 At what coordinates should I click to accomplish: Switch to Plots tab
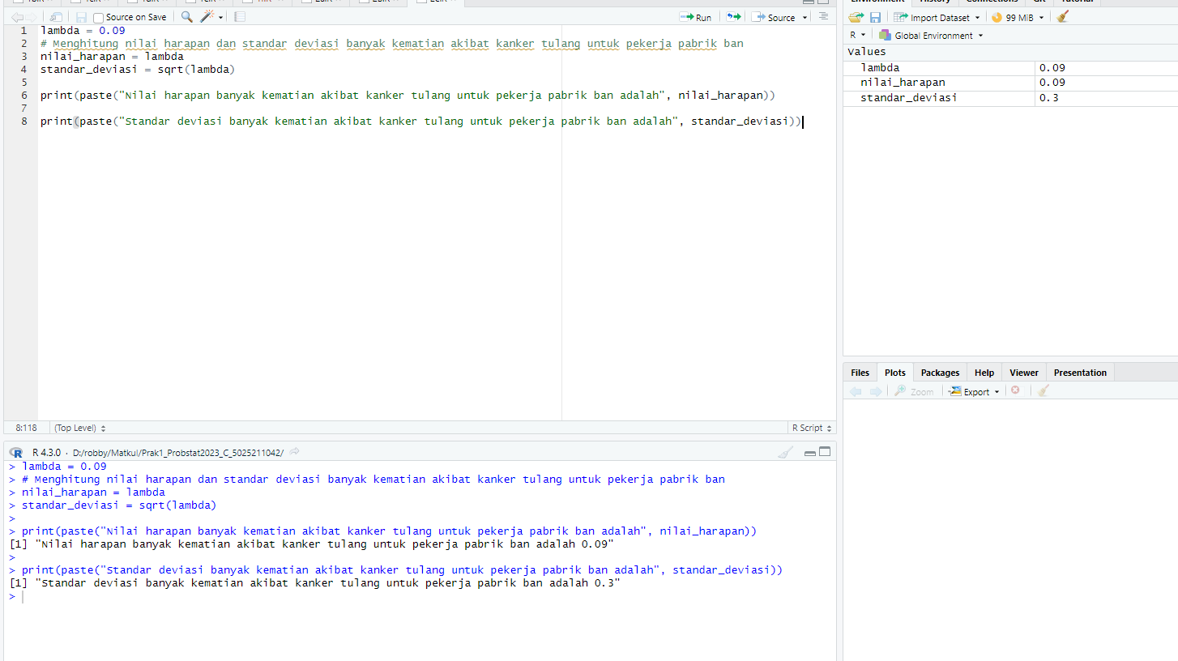[895, 373]
